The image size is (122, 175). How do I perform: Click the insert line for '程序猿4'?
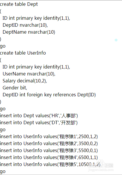(x=49, y=158)
